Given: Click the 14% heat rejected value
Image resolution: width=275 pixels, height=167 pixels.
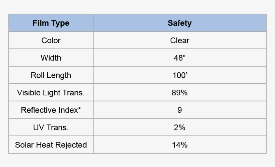Looking at the screenshot, I should 179,145.
